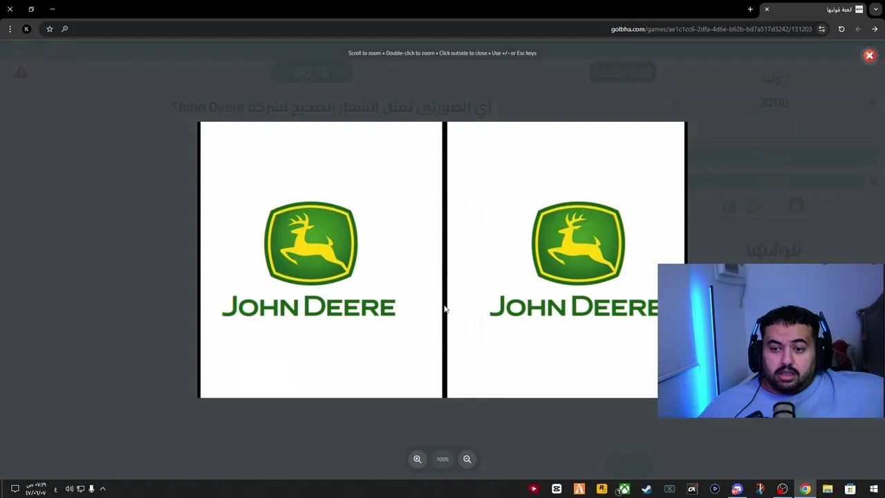Select the right John Deere logo image
Image resolution: width=885 pixels, height=498 pixels.
[x=566, y=259]
